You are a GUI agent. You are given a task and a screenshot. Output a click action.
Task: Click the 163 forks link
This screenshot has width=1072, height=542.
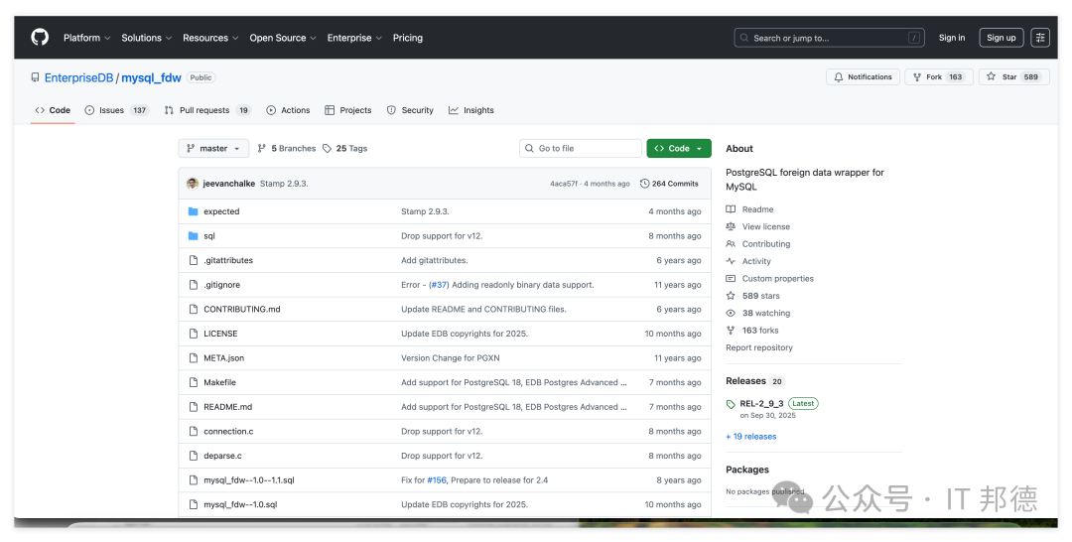coord(752,331)
